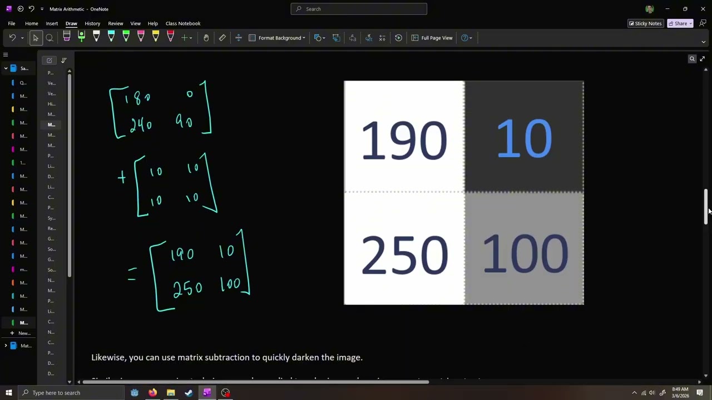Click the Undo button in ribbon
This screenshot has height=400, width=712.
[12, 38]
